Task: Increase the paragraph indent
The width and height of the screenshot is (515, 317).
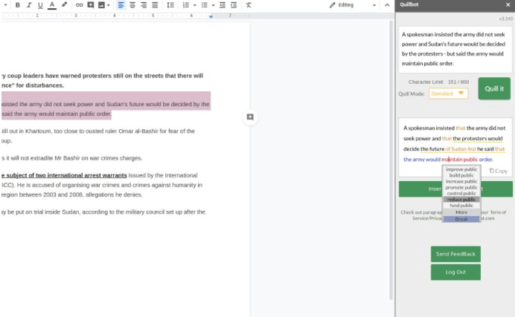Action: click(x=234, y=5)
